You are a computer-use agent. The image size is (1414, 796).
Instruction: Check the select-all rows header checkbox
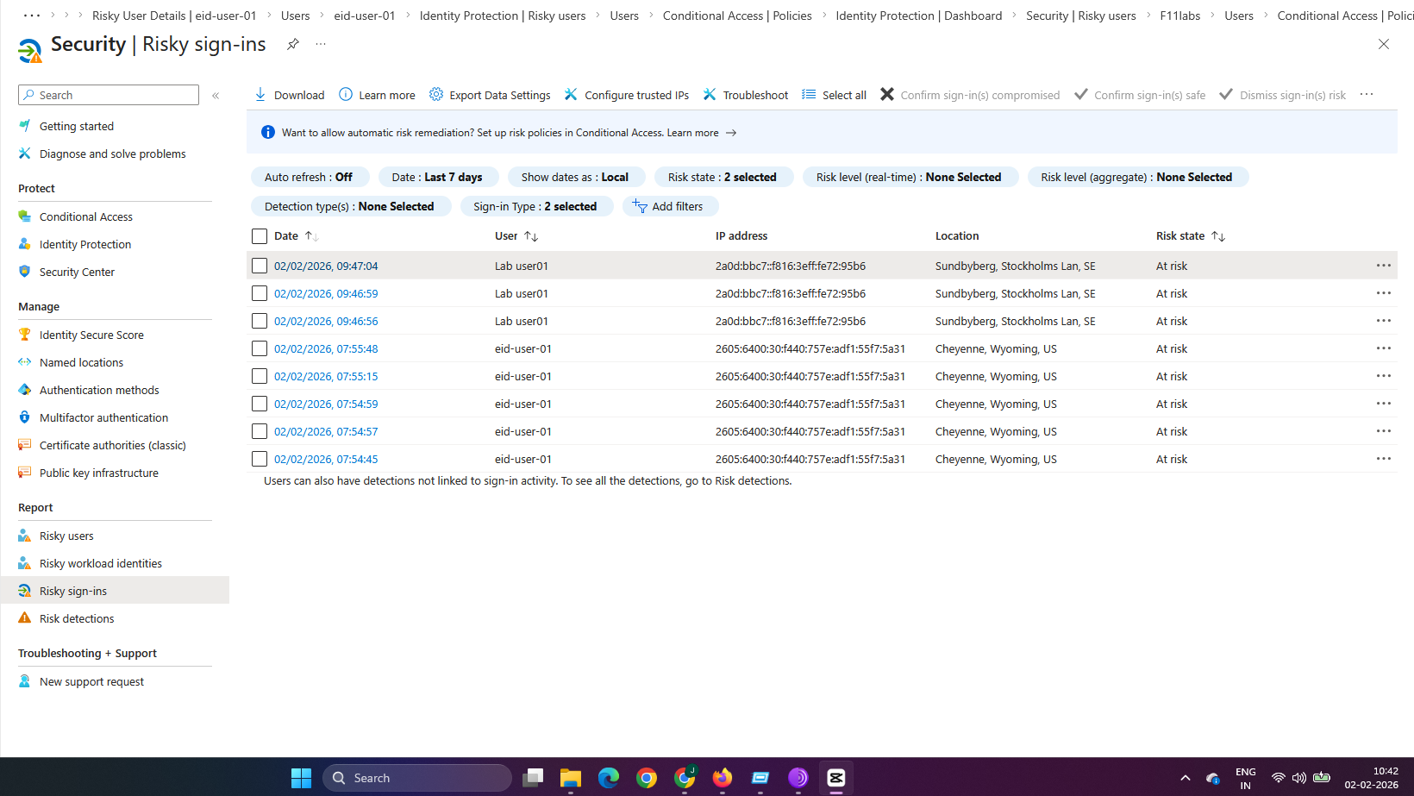point(260,236)
